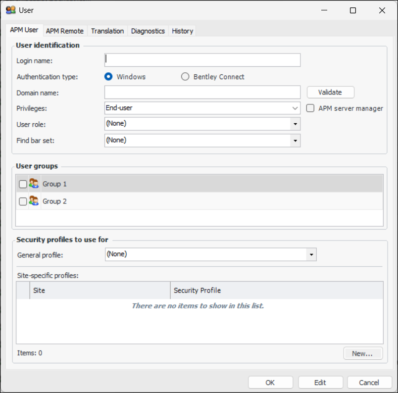The height and width of the screenshot is (393, 398).
Task: Click the Validate button
Action: coord(331,92)
